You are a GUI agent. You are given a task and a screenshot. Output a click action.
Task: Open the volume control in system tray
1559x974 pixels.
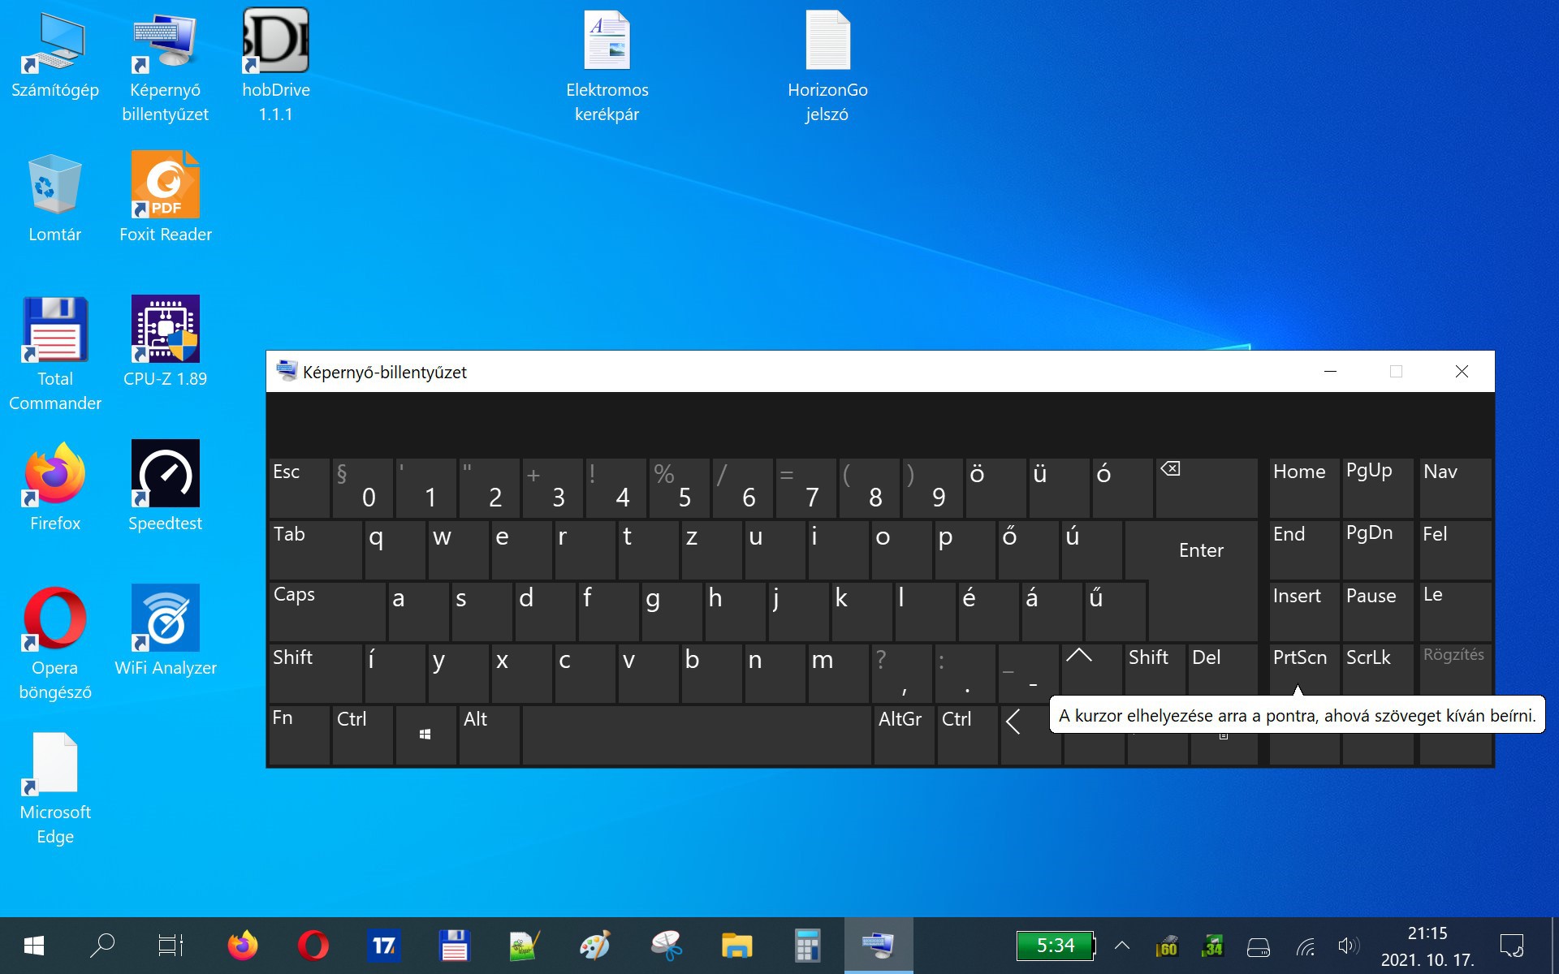1348,946
